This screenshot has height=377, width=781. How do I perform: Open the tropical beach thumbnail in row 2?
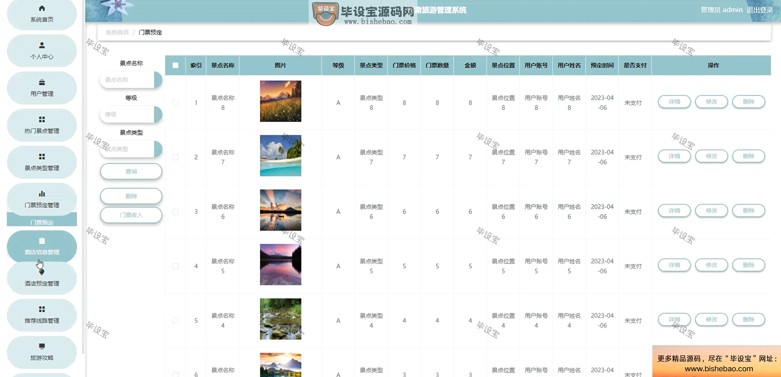280,155
